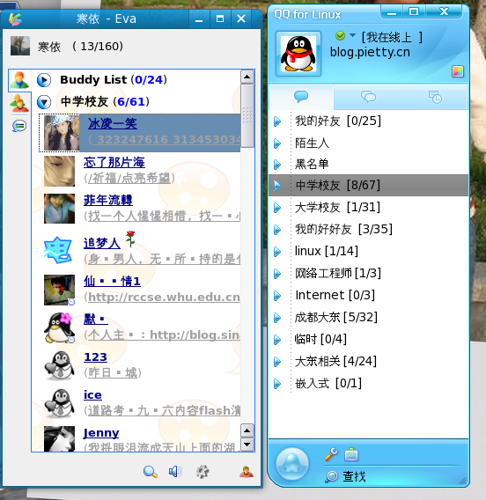
Task: Switch to QQ recent contacts tab
Action: click(435, 97)
